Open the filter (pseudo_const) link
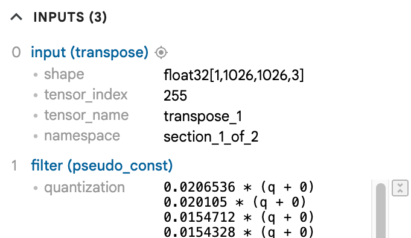Viewport: 411px width, 238px height. point(102,166)
